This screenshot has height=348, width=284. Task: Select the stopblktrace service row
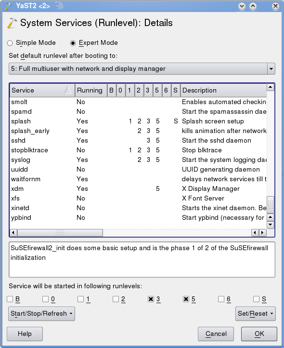(138, 150)
